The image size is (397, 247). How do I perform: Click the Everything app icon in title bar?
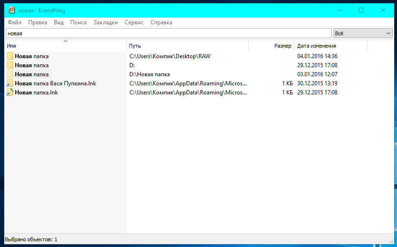coord(11,10)
